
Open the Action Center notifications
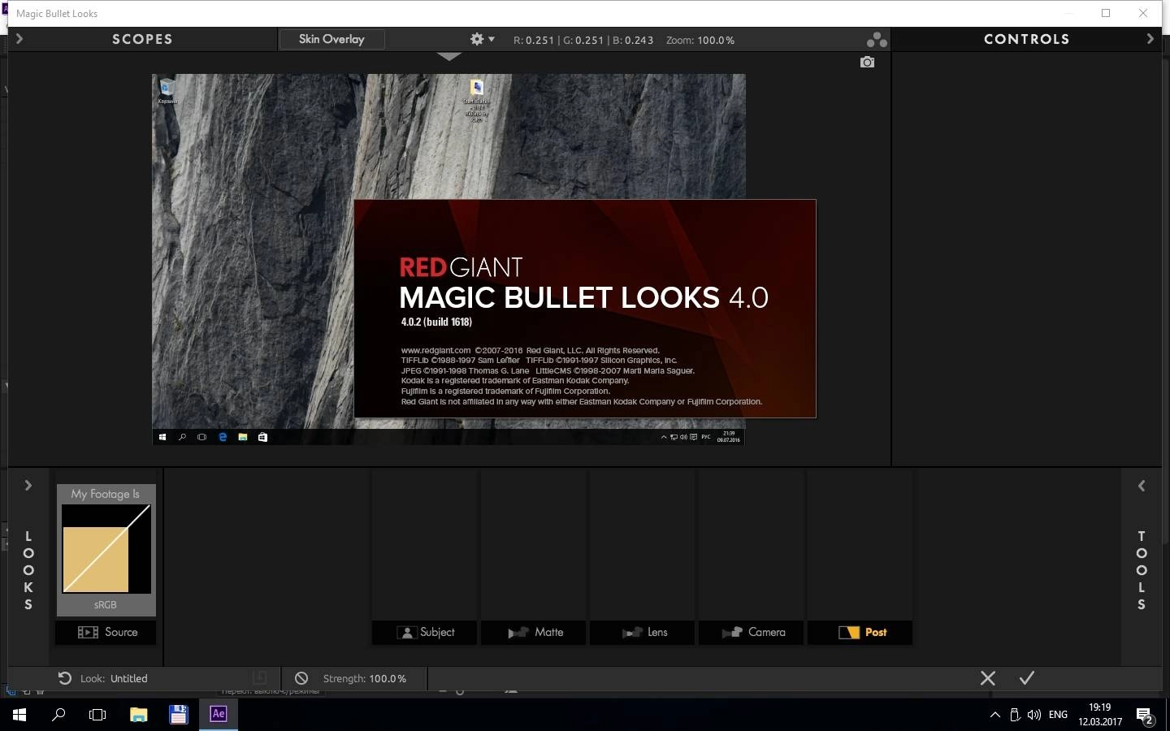tap(1146, 716)
